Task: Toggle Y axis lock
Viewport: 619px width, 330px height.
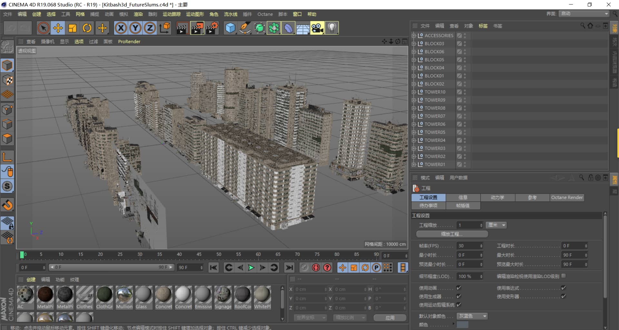Action: click(x=135, y=28)
